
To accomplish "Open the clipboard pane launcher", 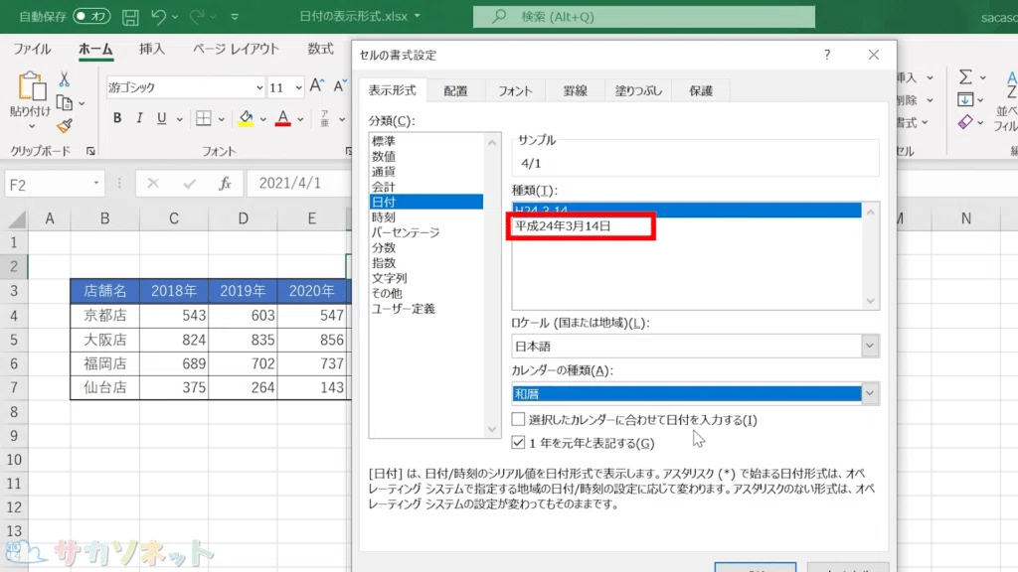I will (90, 151).
